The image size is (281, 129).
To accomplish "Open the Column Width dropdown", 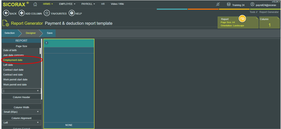I will click(21, 112).
